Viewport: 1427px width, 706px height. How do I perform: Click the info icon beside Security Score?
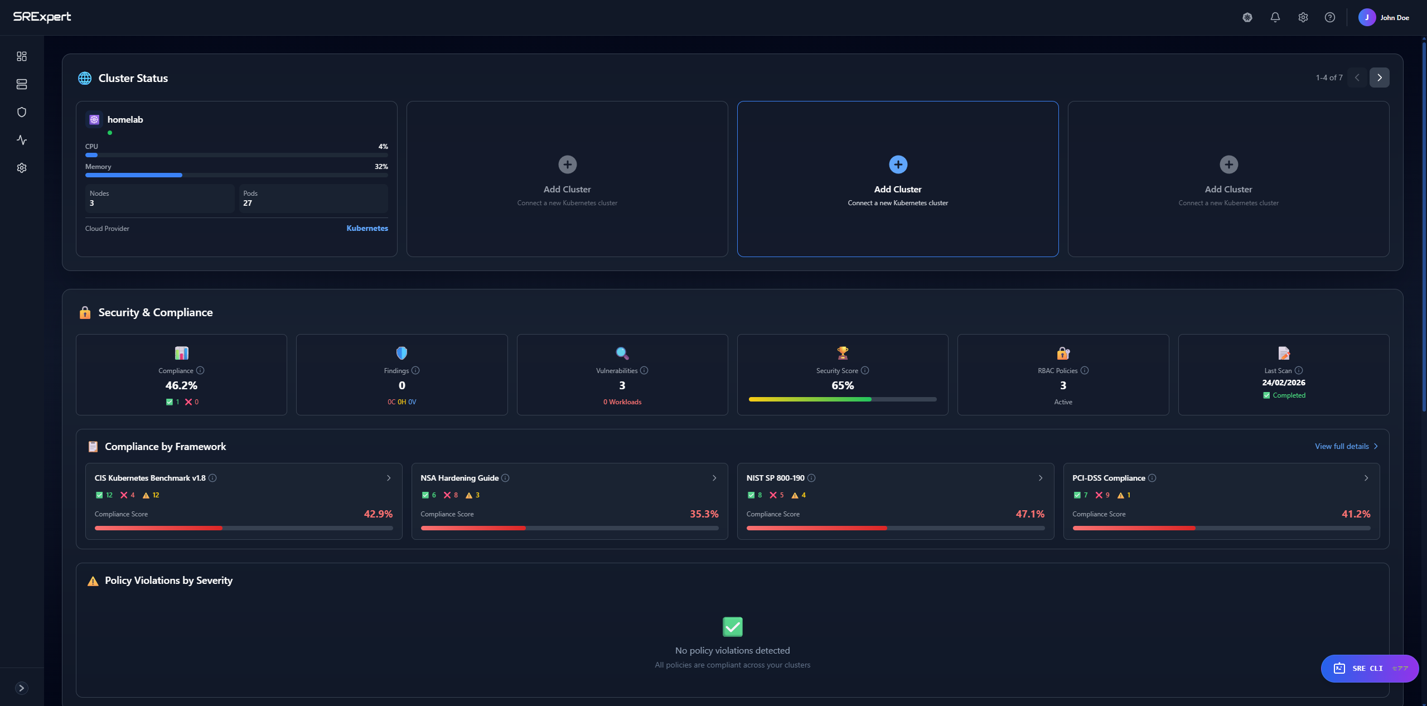pyautogui.click(x=864, y=370)
